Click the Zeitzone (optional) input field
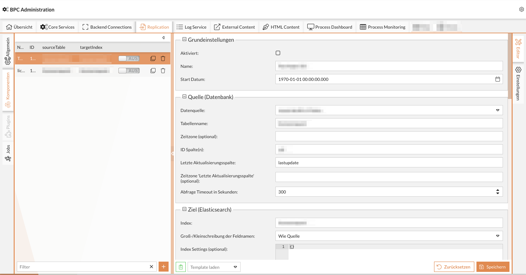 click(389, 137)
